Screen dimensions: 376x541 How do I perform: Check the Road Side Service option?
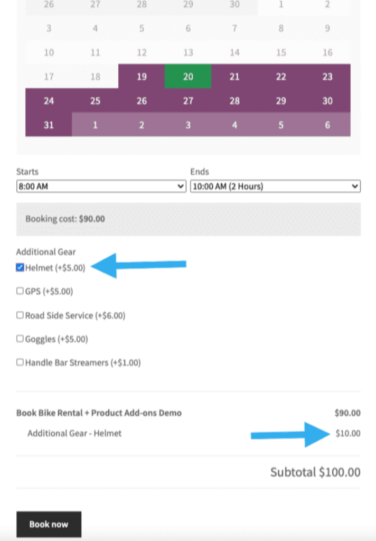pyautogui.click(x=20, y=315)
